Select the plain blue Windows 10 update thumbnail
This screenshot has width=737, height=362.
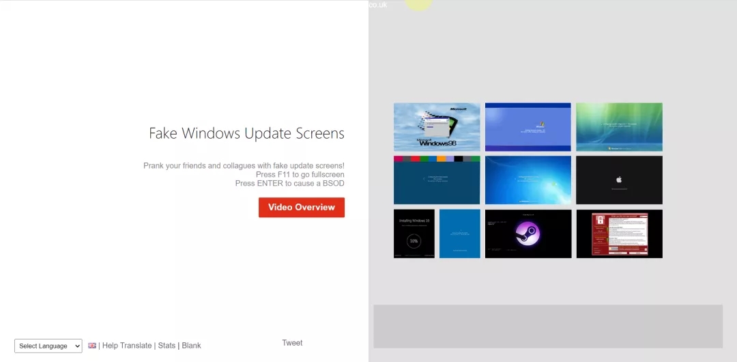[x=460, y=234]
